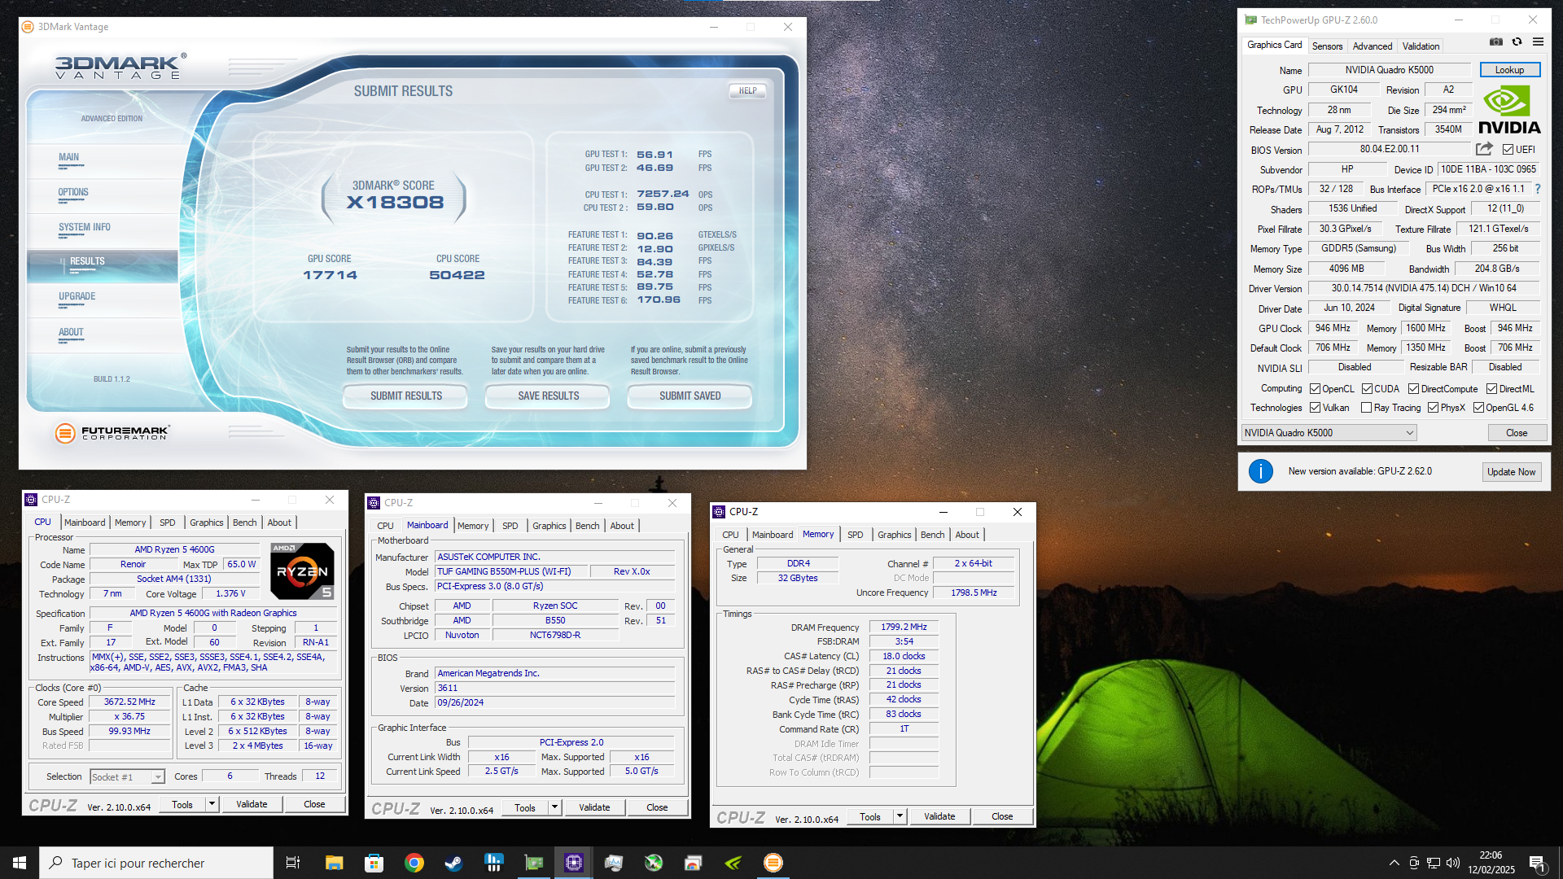The image size is (1563, 879).
Task: Click the GPU Name field in GPU-Z
Action: (1389, 70)
